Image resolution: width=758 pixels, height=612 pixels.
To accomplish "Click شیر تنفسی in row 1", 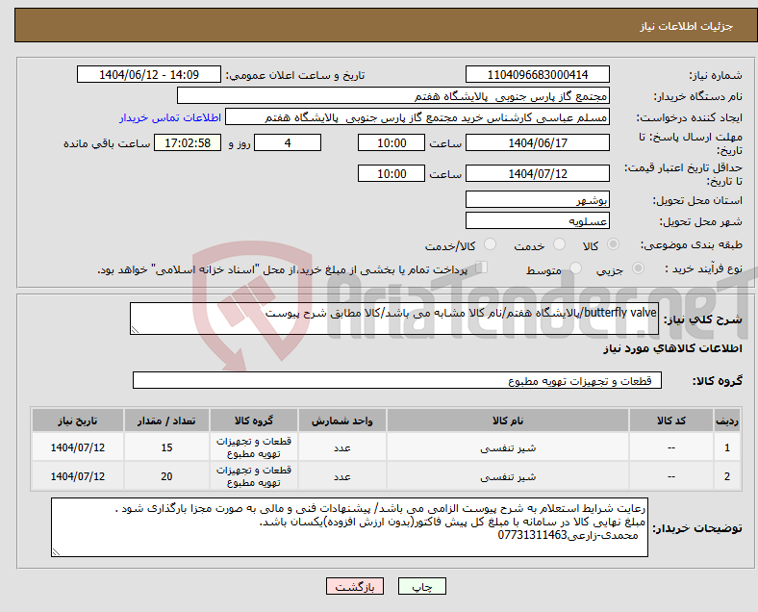I will click(508, 448).
